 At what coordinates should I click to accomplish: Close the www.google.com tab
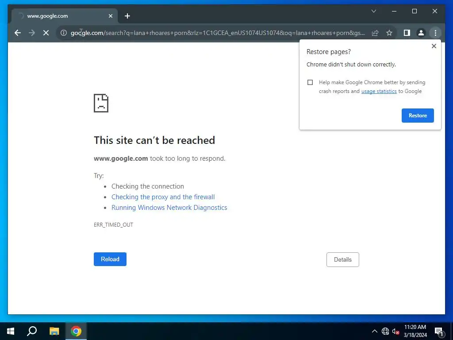coord(110,16)
